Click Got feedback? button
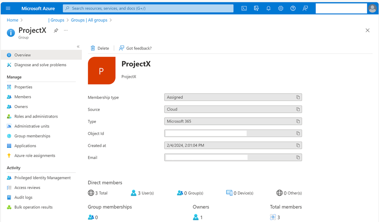379x222 pixels. pyautogui.click(x=135, y=48)
